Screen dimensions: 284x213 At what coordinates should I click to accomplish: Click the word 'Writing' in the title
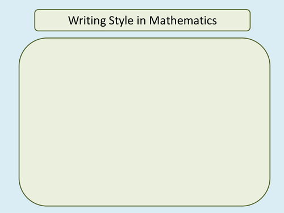click(x=87, y=21)
